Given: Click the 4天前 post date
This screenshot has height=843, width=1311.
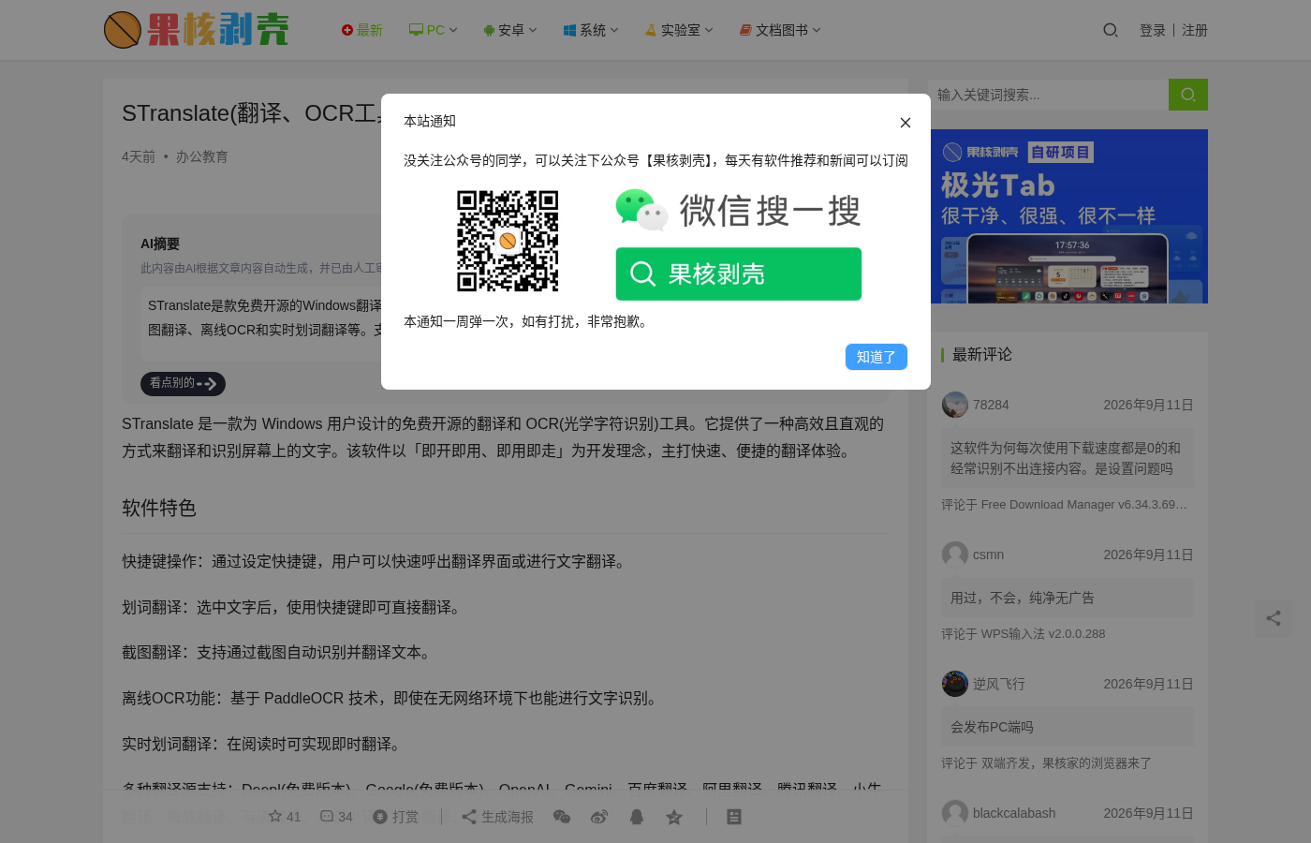Looking at the screenshot, I should pos(139,156).
